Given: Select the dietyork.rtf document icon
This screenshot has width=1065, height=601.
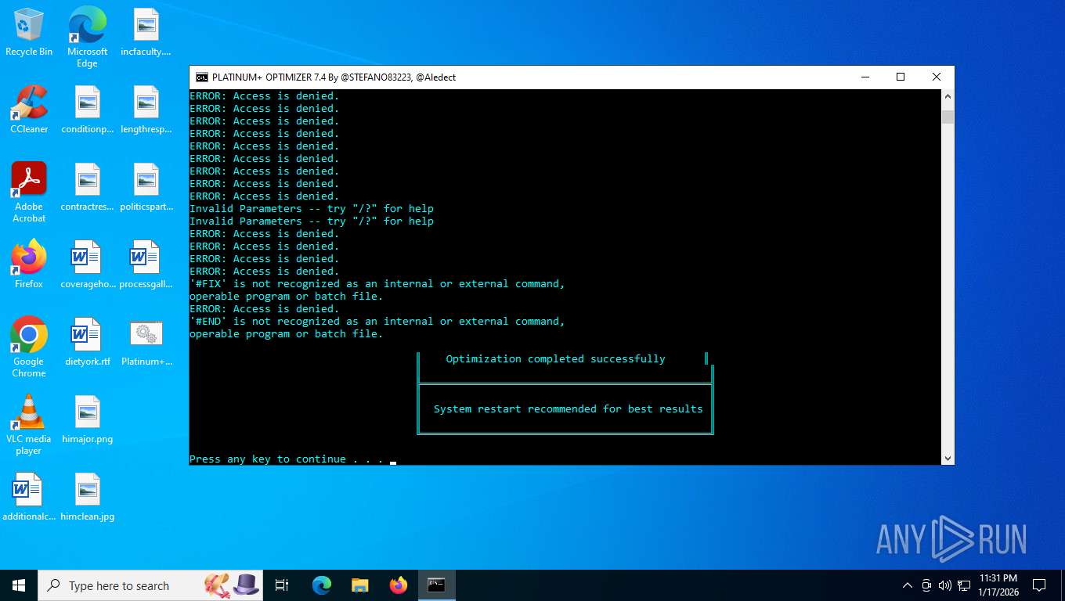Looking at the screenshot, I should [x=87, y=342].
